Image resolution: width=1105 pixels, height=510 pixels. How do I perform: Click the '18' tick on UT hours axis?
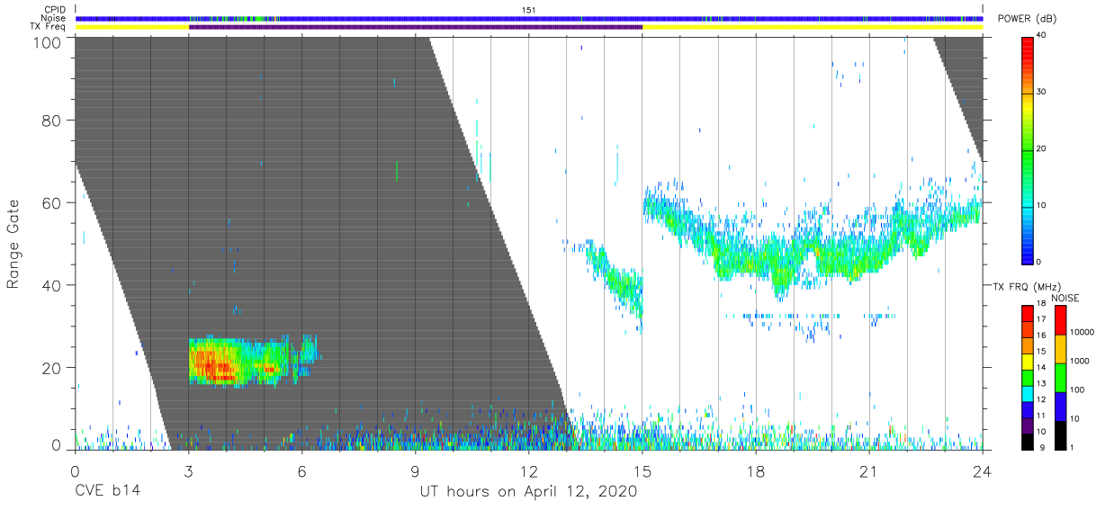pos(756,470)
